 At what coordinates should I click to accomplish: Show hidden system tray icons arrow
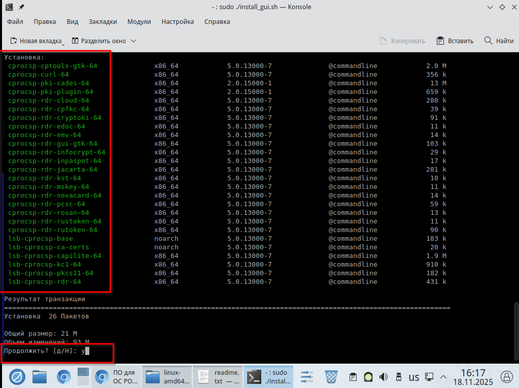[x=443, y=377]
